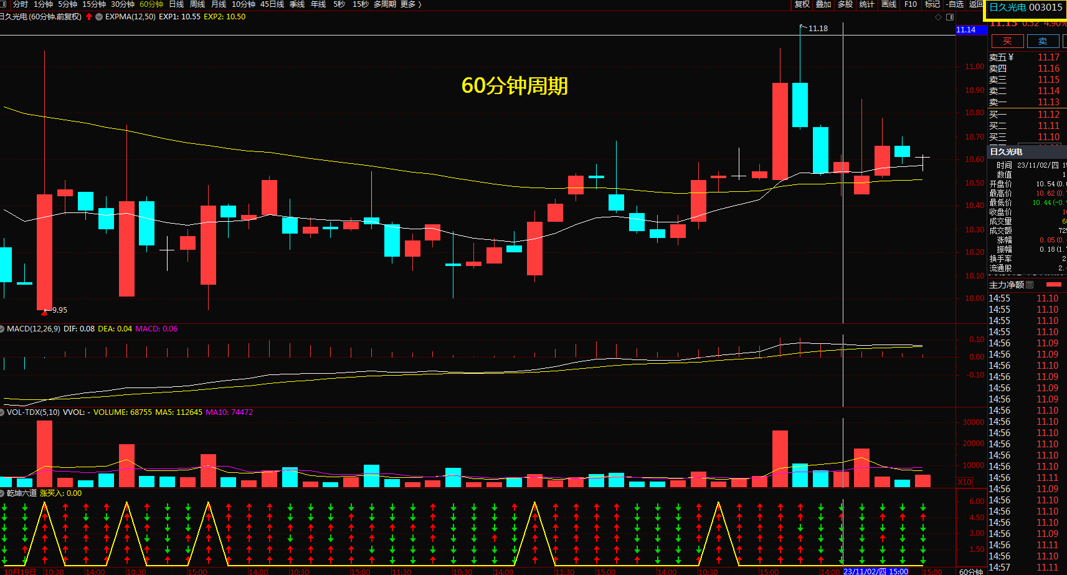Click the 11.18 high price label
The height and width of the screenshot is (575, 1067).
coord(818,29)
